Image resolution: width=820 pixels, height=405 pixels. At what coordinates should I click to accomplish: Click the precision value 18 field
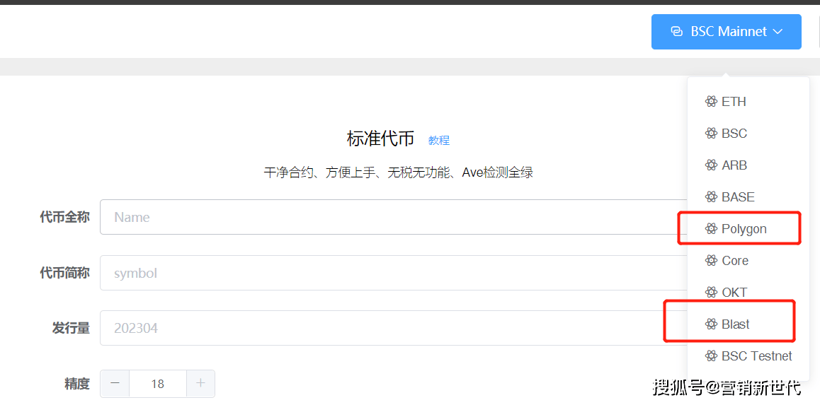[x=157, y=384]
